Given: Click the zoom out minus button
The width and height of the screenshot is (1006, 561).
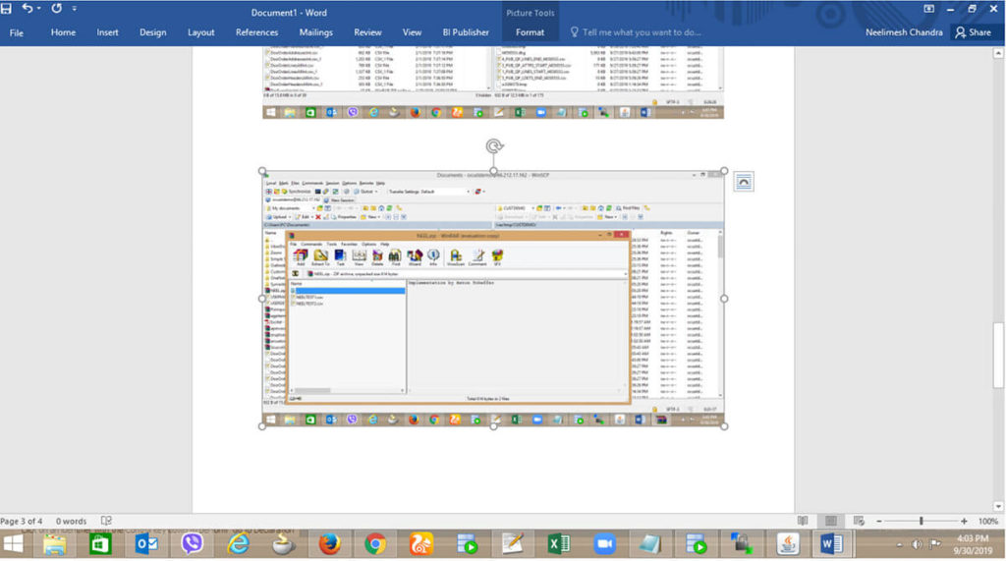Looking at the screenshot, I should pos(879,521).
